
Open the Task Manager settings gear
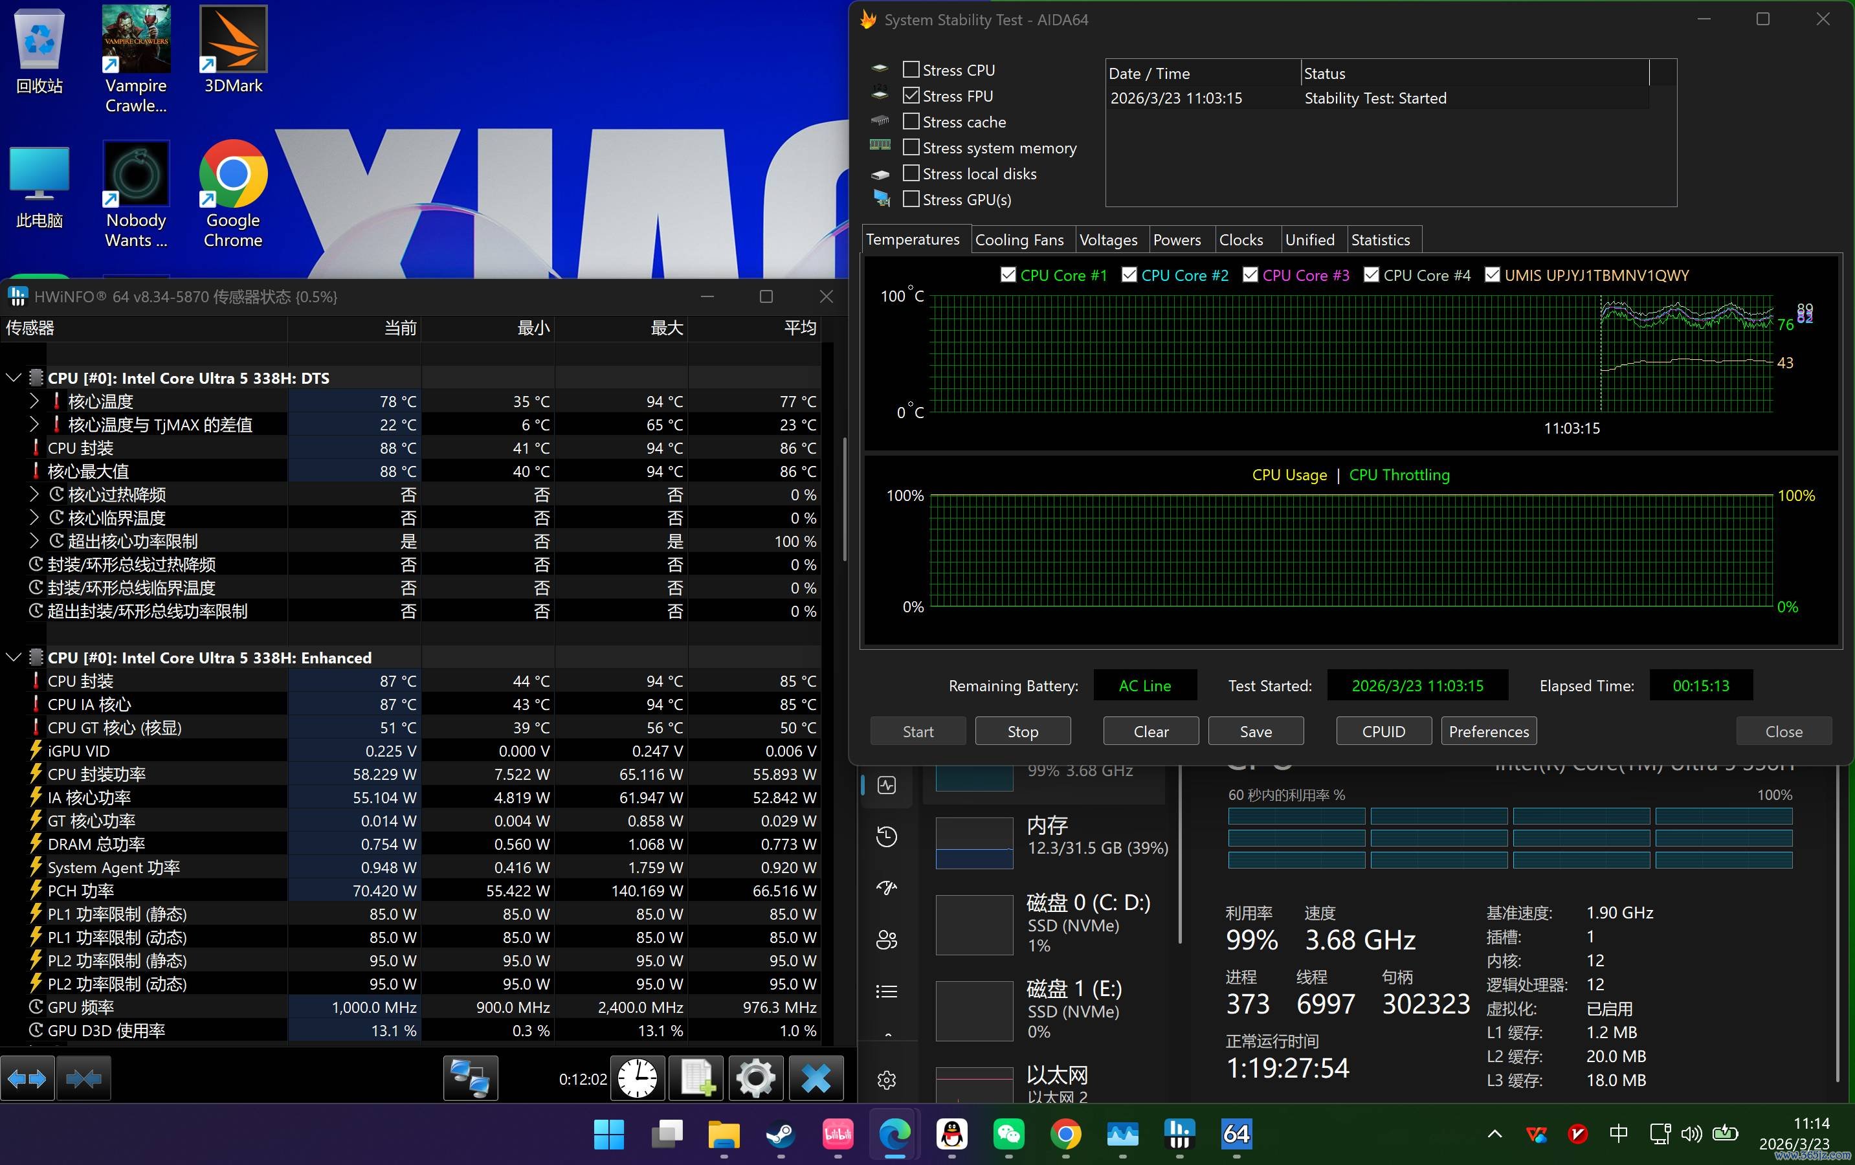click(x=887, y=1080)
